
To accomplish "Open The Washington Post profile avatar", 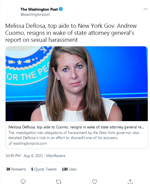I will (11, 12).
